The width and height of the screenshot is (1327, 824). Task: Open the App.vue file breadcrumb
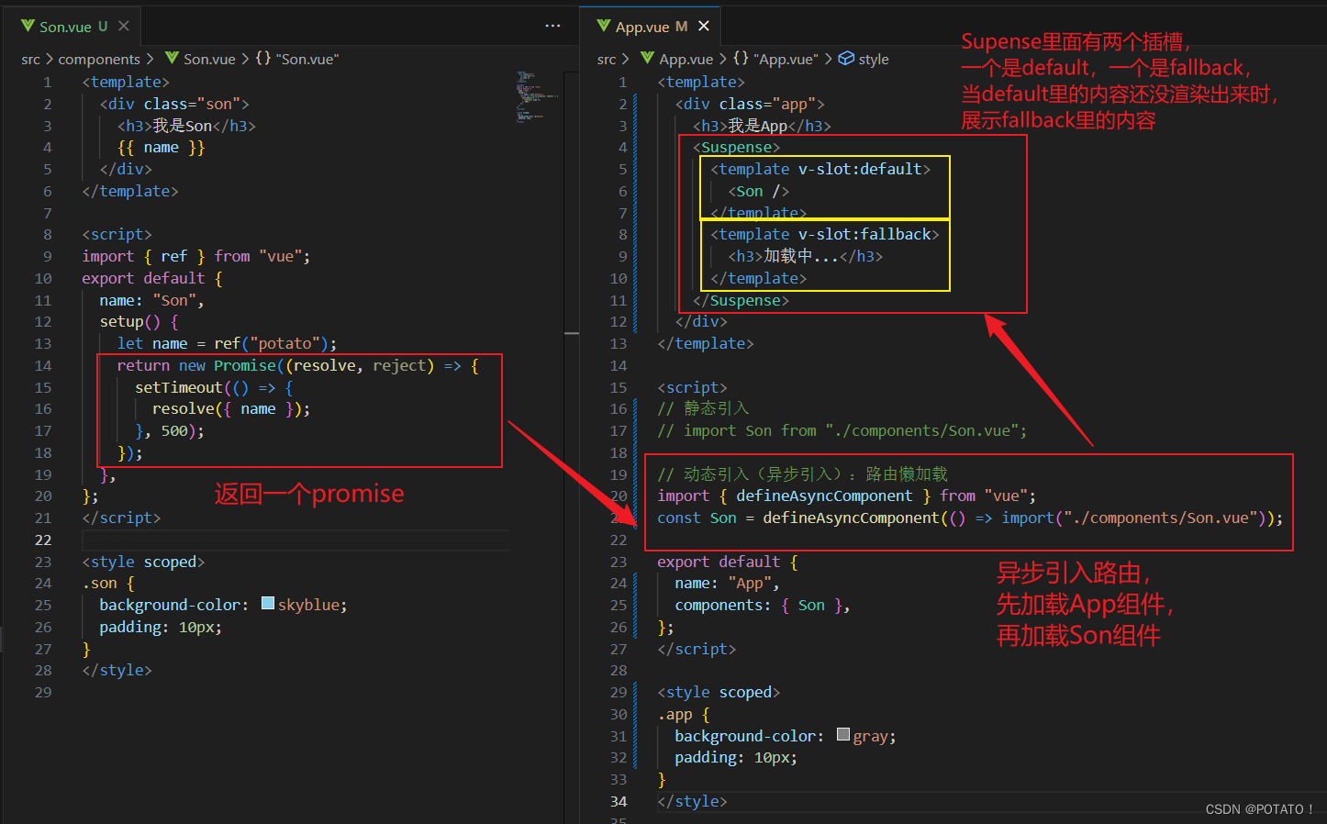tap(686, 59)
